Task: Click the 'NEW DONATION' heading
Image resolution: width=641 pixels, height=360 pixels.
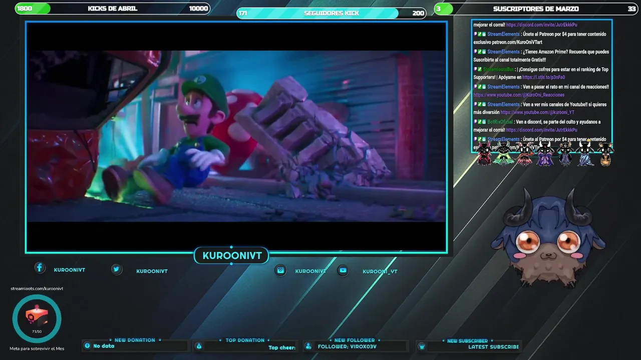Action: [135, 340]
